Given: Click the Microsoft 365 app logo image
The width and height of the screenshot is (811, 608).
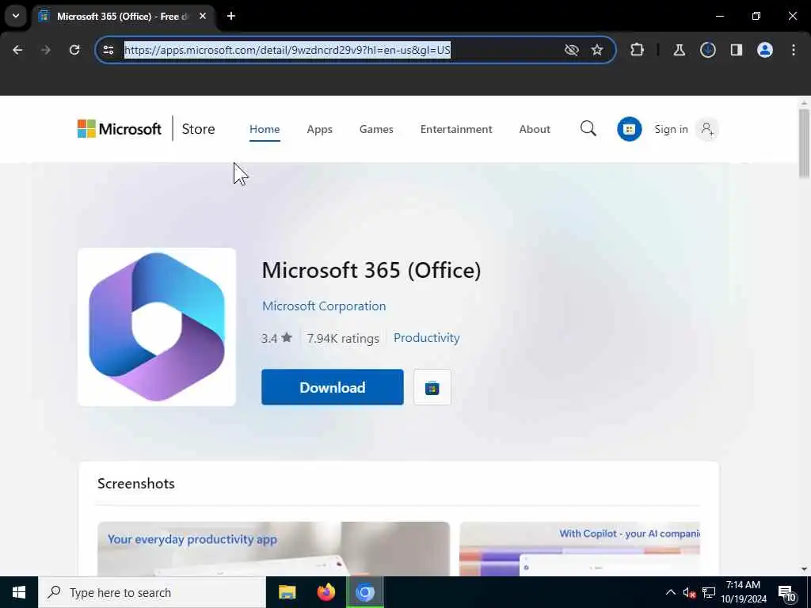Looking at the screenshot, I should [x=157, y=327].
